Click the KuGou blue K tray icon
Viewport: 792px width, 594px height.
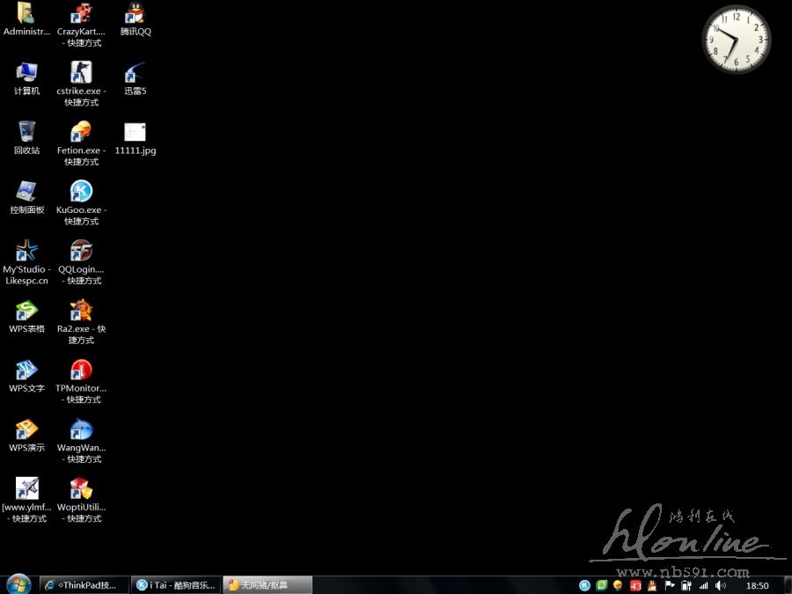coord(584,585)
